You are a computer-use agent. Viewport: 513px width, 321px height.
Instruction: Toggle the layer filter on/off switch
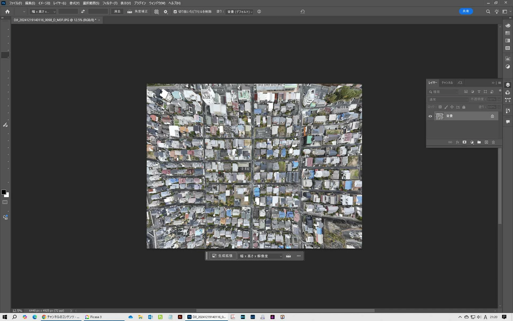tap(500, 91)
